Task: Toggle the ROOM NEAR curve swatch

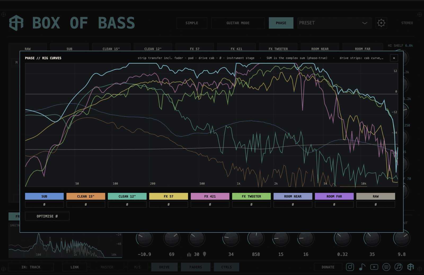Action: click(293, 196)
